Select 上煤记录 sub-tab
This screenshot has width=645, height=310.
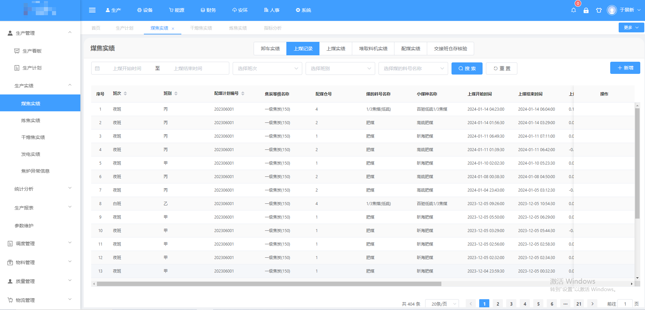(x=303, y=49)
